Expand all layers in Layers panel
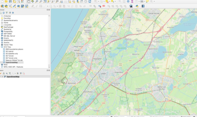197x117 pixels. point(17,73)
